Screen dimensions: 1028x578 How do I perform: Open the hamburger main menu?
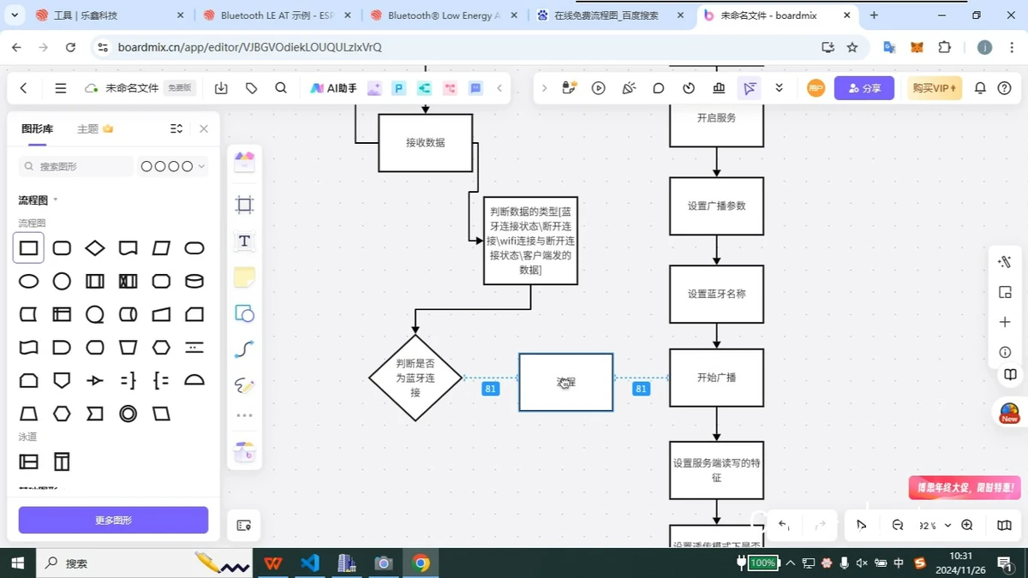(x=60, y=88)
